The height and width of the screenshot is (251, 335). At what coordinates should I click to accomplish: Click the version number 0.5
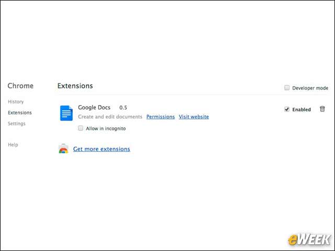[123, 108]
